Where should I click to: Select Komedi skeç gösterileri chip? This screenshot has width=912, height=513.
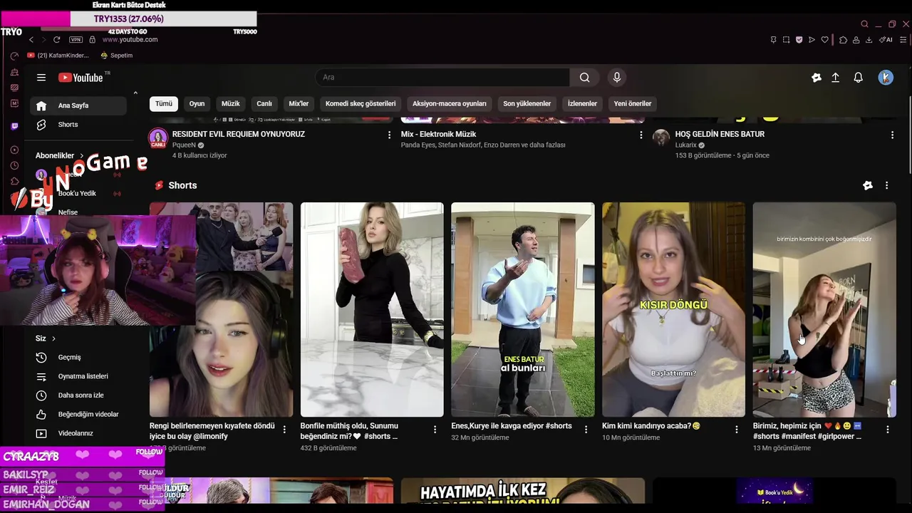point(361,103)
